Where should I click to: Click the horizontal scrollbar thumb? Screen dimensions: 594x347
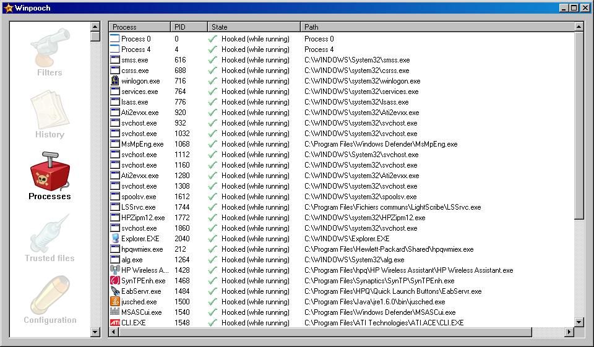(325, 332)
